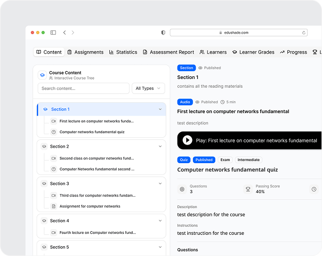
Task: Click the Search content input field
Action: (x=84, y=88)
